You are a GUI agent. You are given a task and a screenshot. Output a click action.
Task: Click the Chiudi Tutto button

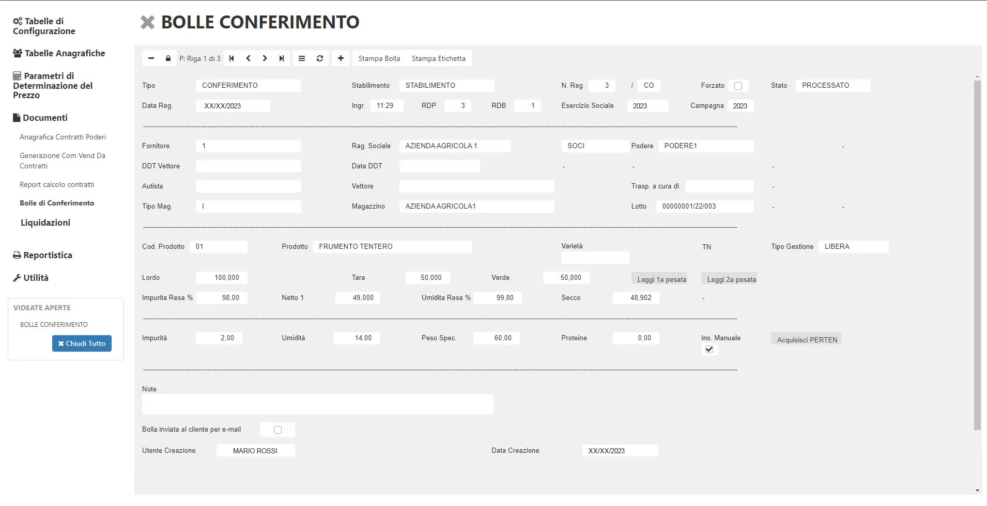pyautogui.click(x=82, y=343)
